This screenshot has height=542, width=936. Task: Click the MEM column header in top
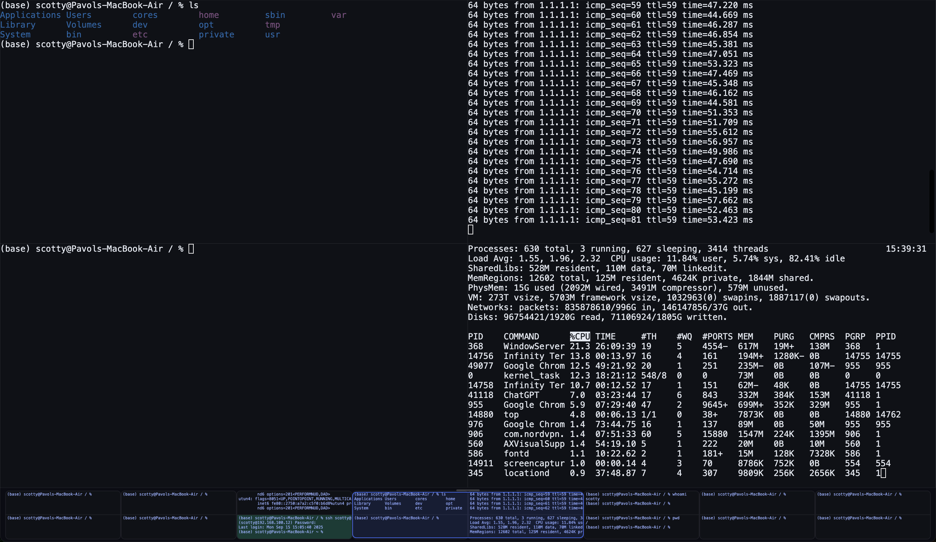click(x=745, y=337)
